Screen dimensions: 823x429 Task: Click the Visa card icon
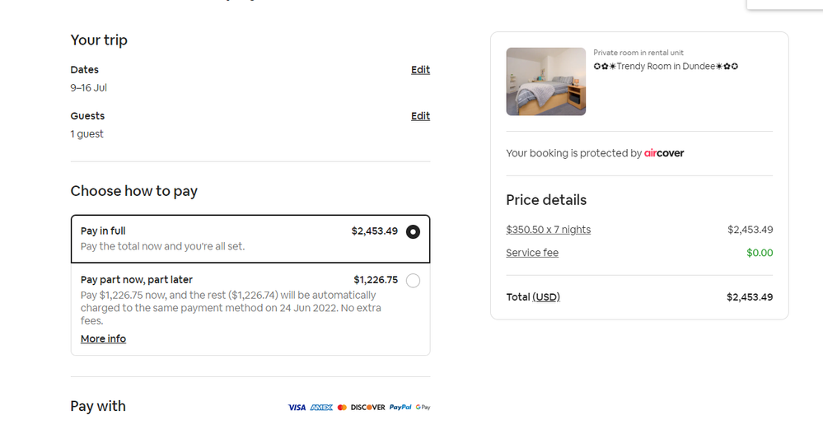click(297, 407)
